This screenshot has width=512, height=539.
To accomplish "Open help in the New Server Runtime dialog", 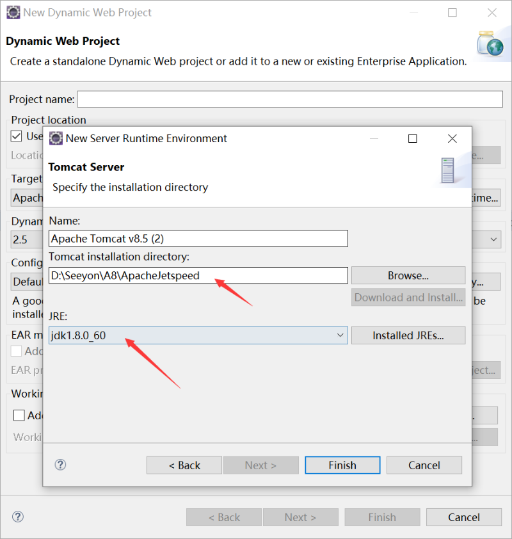I will point(61,465).
